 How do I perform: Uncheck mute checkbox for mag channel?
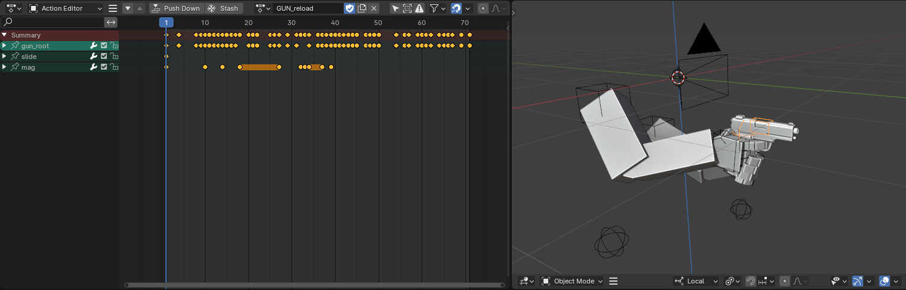coord(104,67)
